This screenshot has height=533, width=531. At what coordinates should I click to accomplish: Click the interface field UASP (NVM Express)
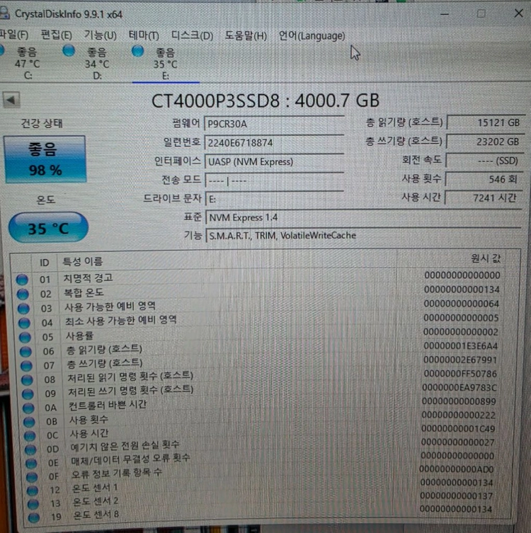click(274, 161)
